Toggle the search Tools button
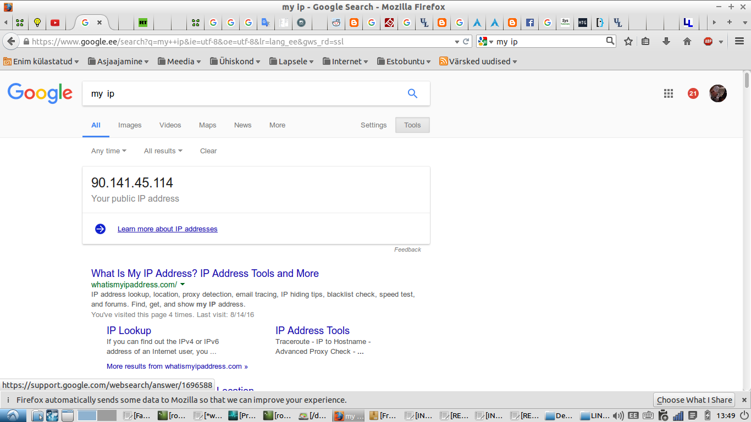 click(412, 125)
